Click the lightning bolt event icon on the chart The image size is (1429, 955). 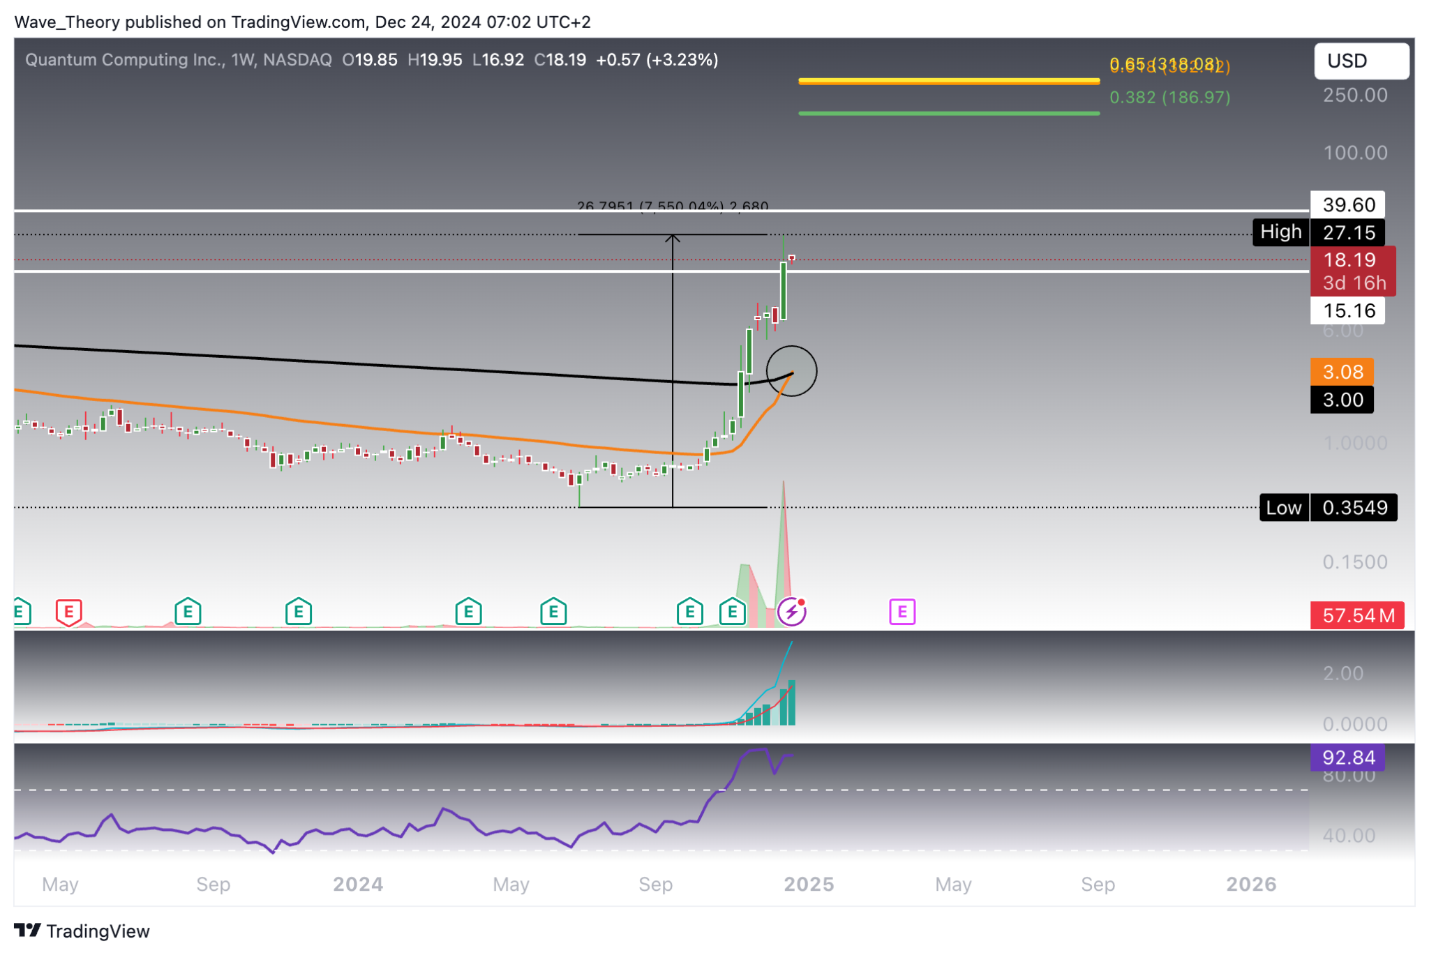(x=792, y=611)
